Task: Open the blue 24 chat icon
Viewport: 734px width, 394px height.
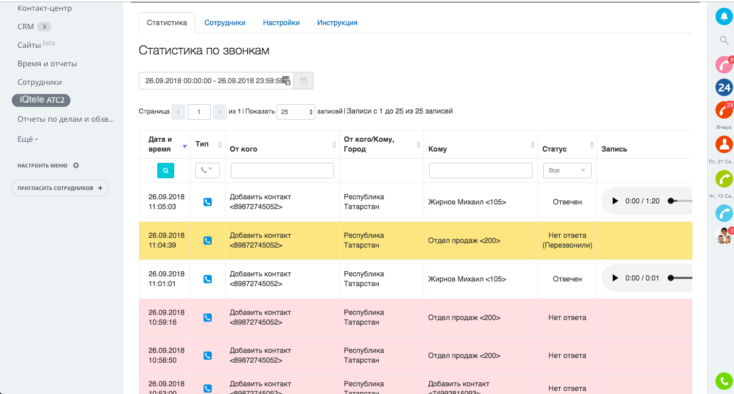Action: pyautogui.click(x=724, y=87)
